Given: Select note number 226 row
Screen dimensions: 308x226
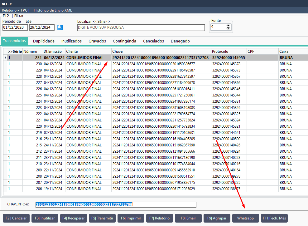Looking at the screenshot, I should pyautogui.click(x=156, y=89).
